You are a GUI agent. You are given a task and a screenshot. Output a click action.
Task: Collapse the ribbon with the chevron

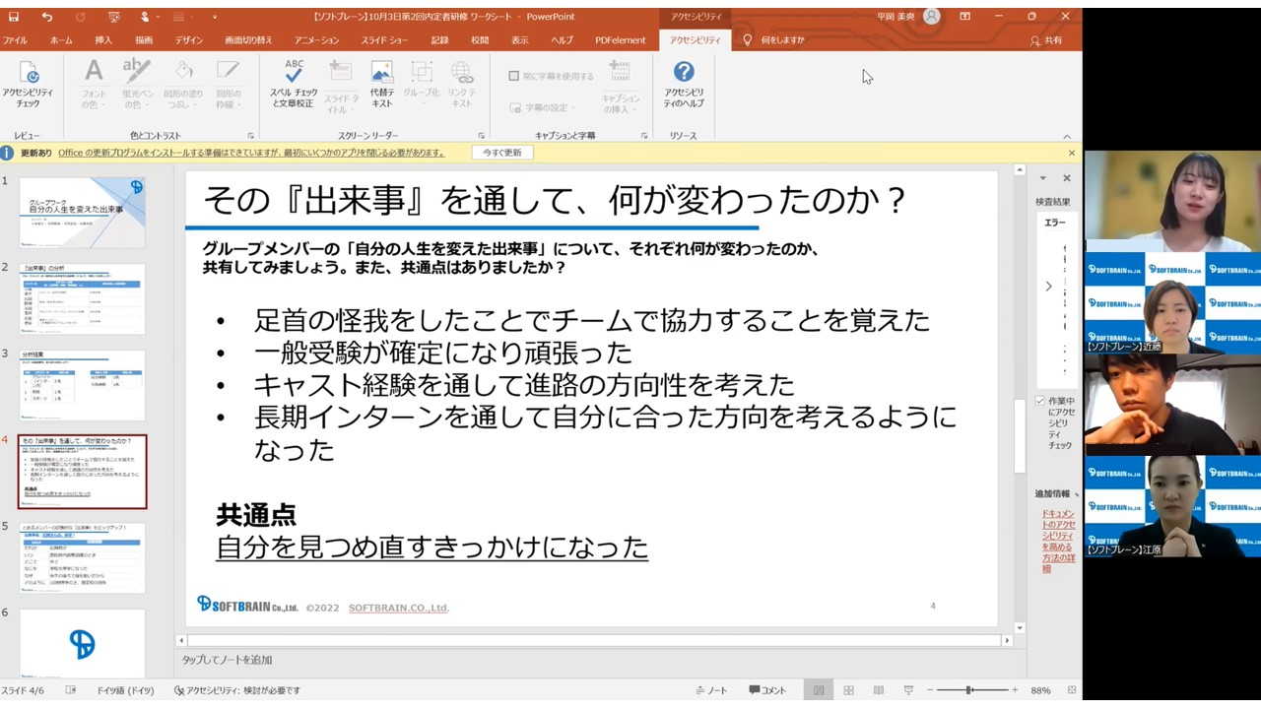1066,137
